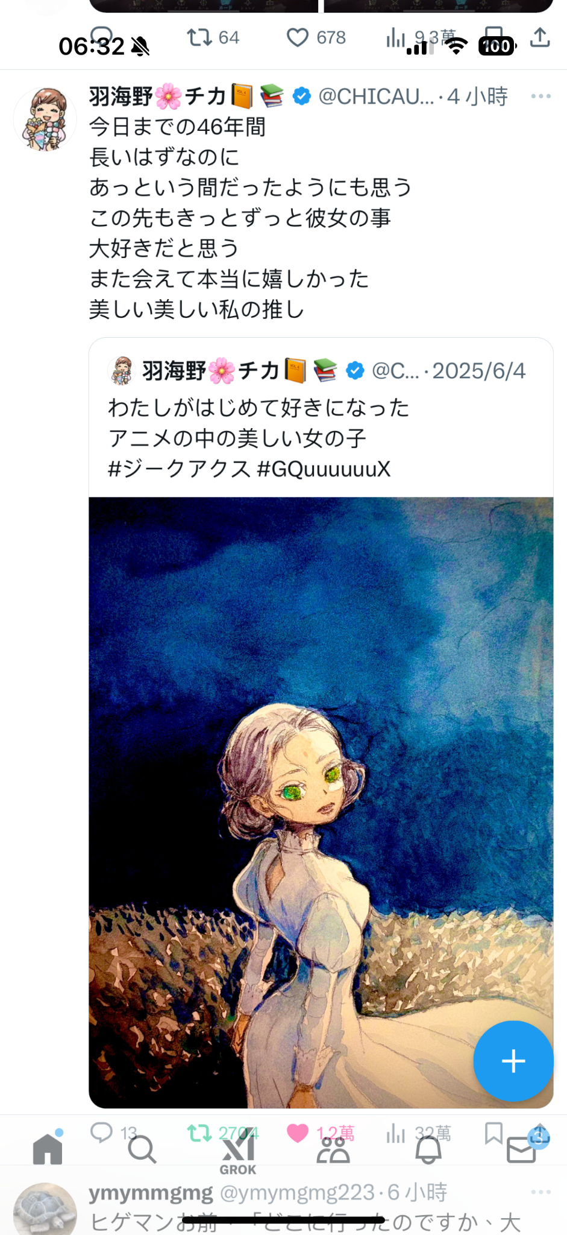Open the Communities tab
This screenshot has height=1235, width=567.
(333, 1150)
